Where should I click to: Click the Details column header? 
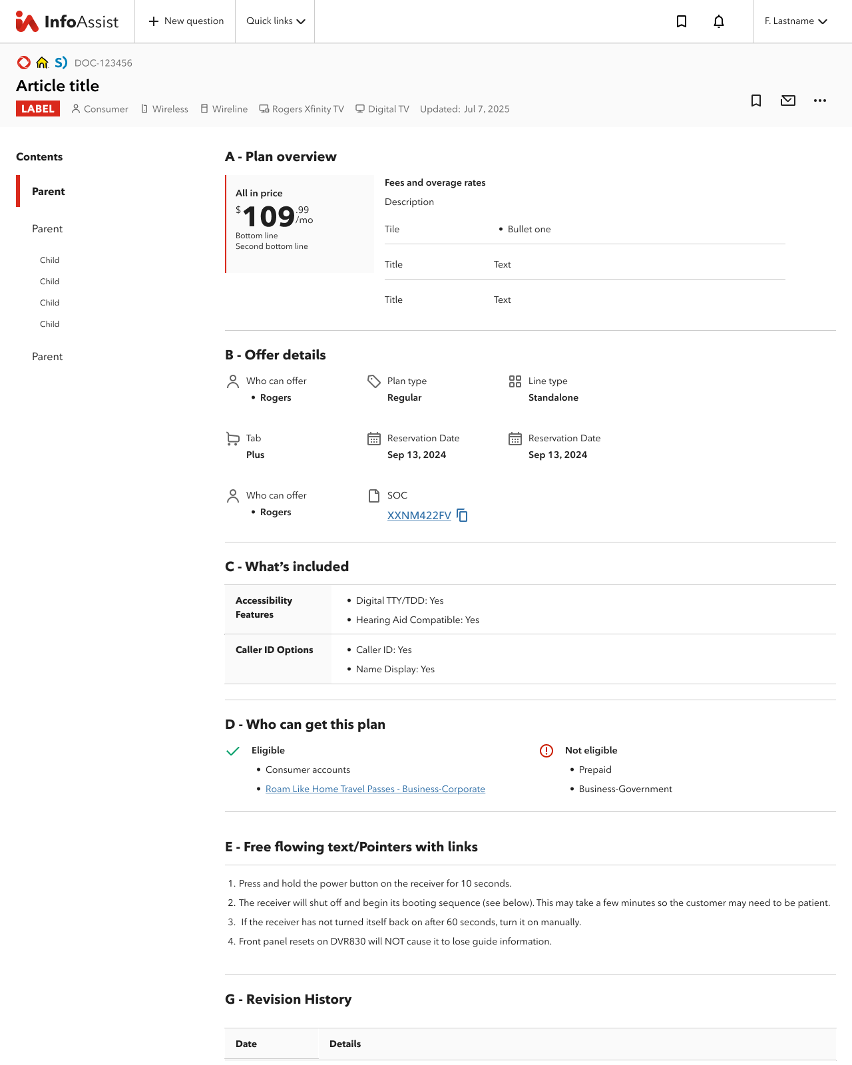coord(345,1044)
